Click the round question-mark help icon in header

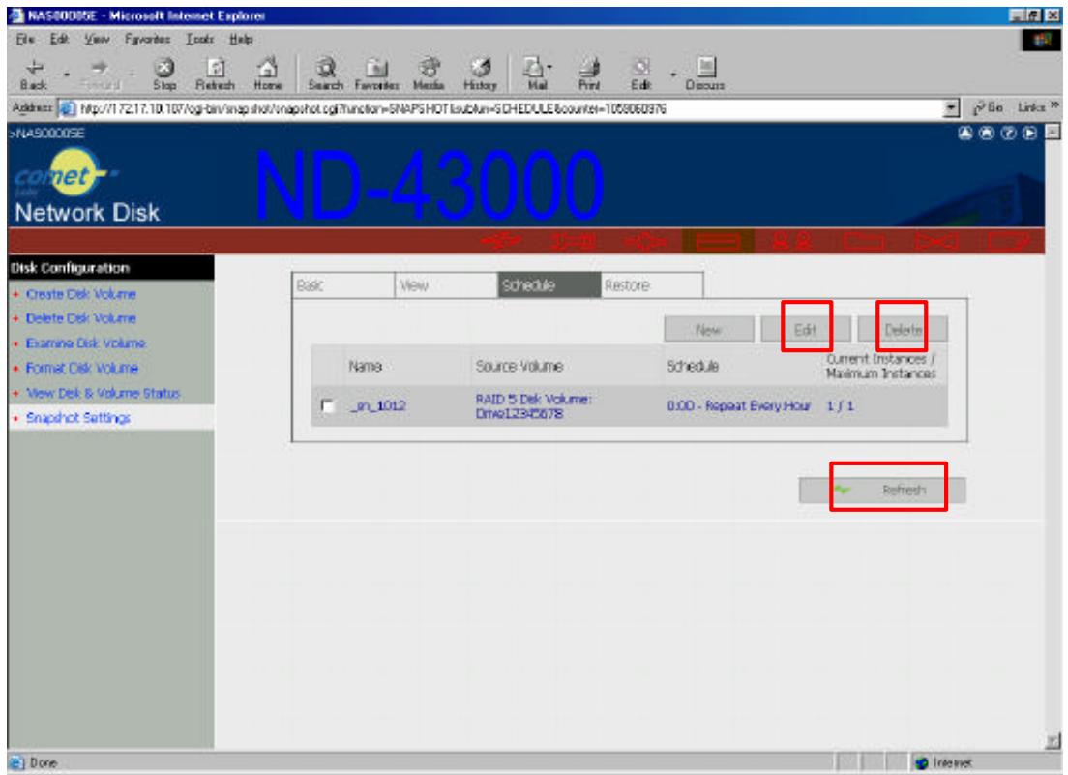point(1009,133)
